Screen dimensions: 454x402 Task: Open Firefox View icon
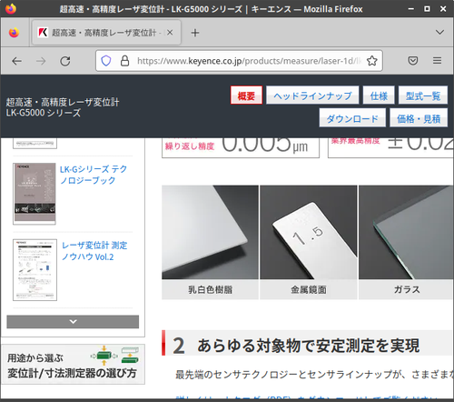(x=14, y=33)
